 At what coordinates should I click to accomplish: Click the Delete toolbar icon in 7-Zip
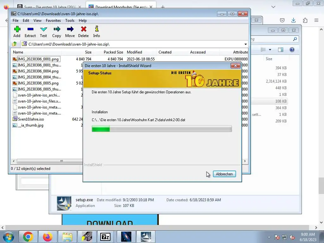click(x=84, y=32)
